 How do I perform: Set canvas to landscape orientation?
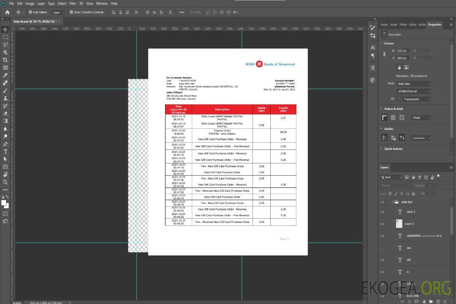(406, 67)
